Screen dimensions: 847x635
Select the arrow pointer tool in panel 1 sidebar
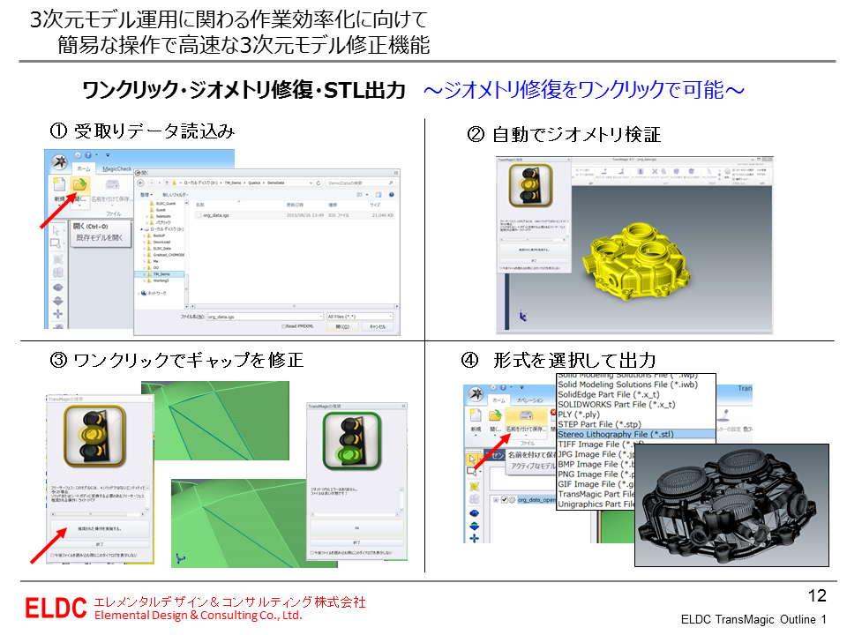coord(56,230)
